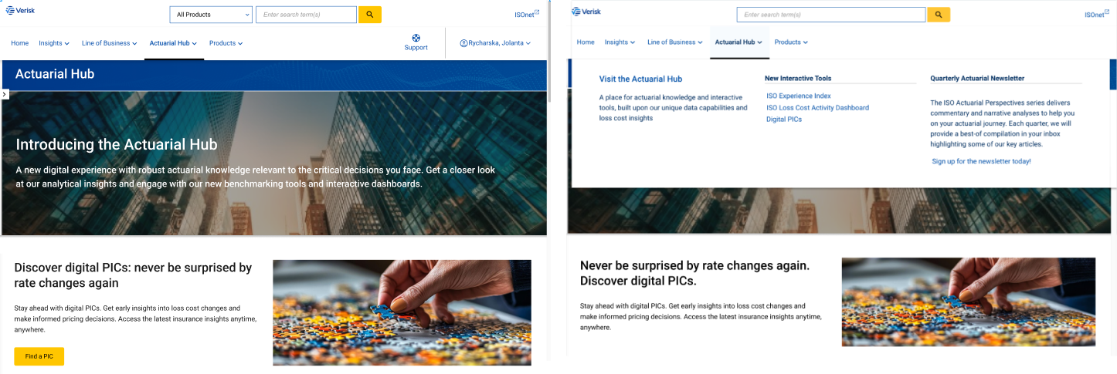
Task: Expand the Insights menu in left page
Action: pos(54,43)
